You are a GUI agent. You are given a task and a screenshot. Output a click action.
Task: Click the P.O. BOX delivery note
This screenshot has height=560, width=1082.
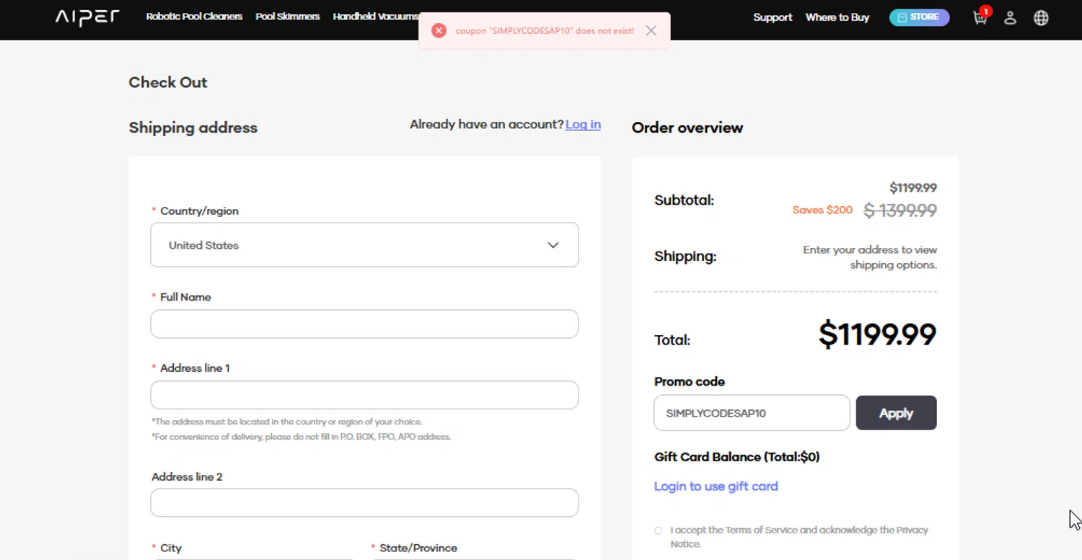[x=301, y=437]
